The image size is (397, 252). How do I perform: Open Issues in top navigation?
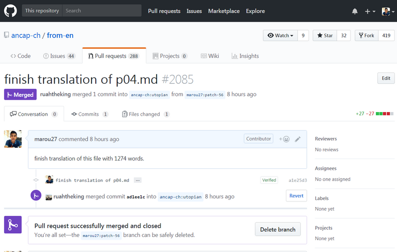[194, 11]
